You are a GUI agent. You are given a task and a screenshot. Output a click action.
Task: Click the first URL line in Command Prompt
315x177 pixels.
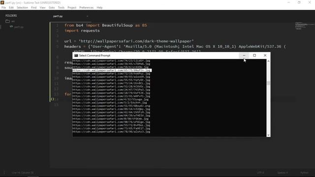point(111,60)
